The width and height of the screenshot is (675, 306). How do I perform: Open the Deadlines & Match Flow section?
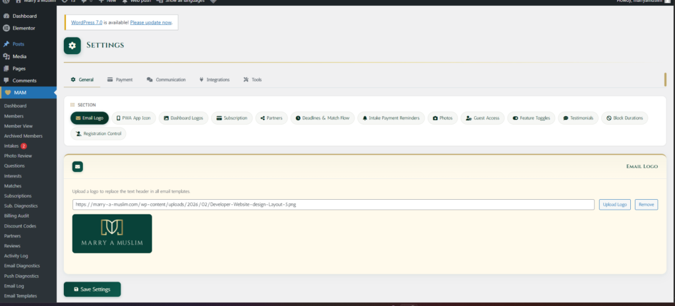(x=322, y=118)
